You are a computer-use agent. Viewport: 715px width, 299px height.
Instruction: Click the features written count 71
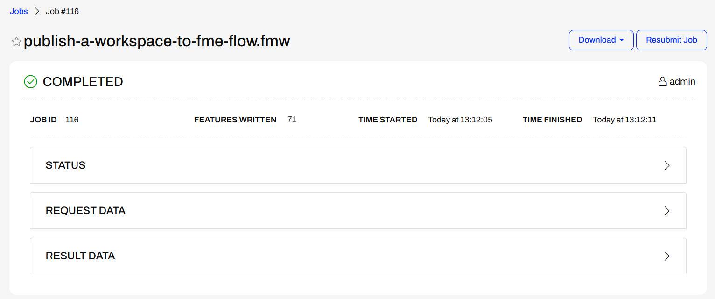tap(292, 120)
